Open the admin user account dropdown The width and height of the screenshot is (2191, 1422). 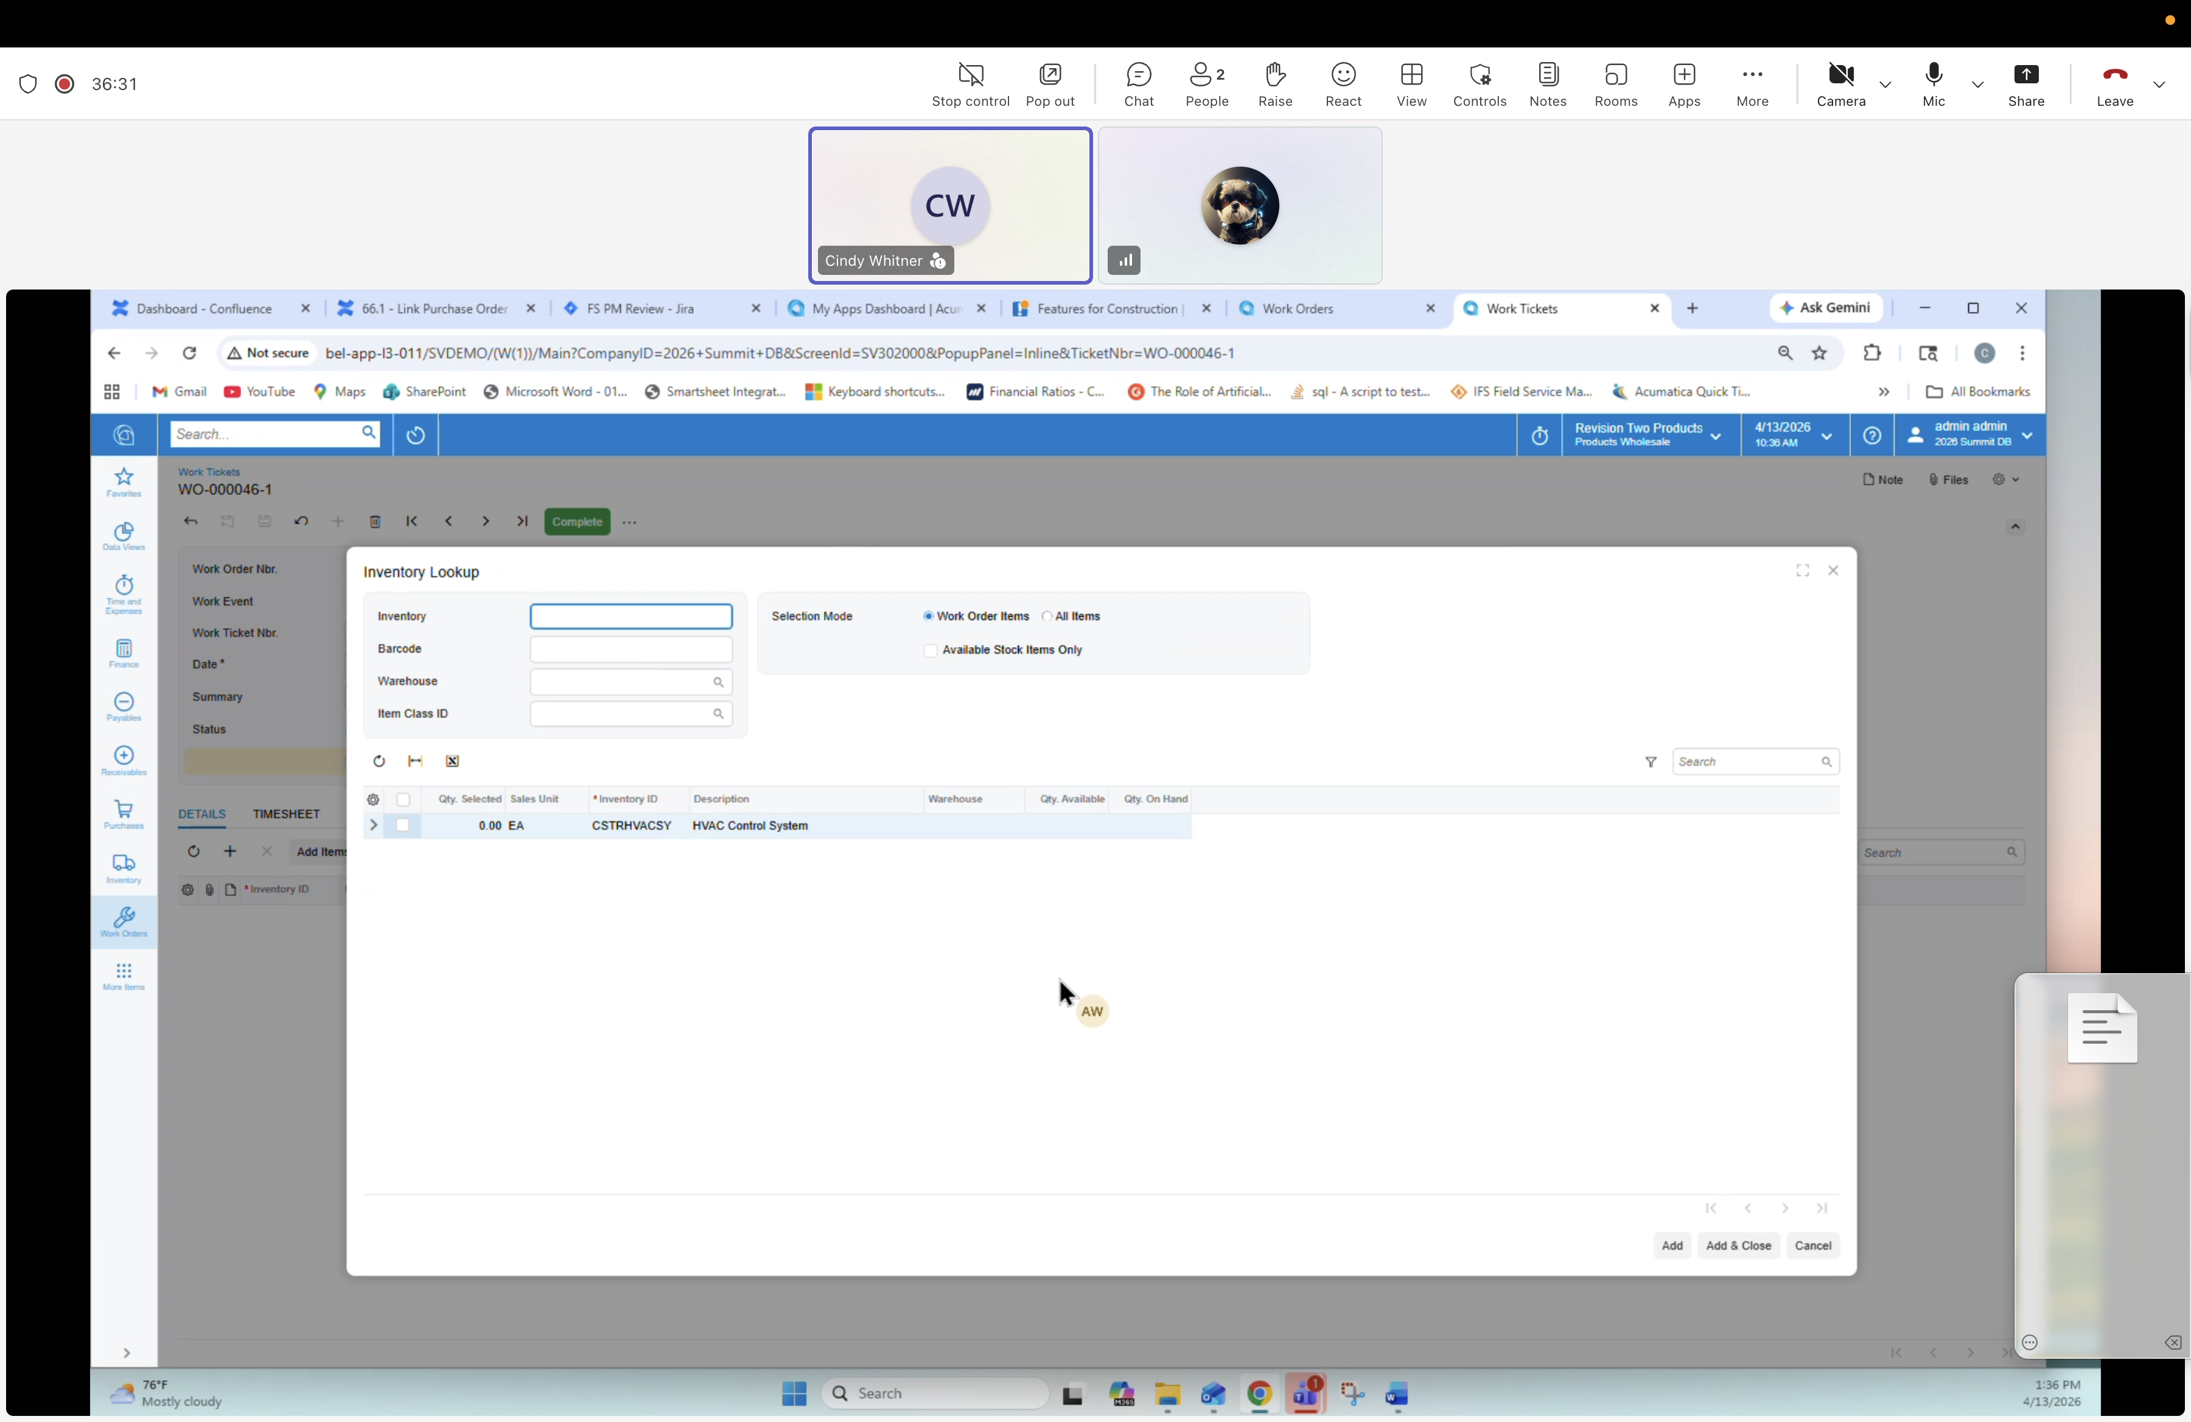pos(2028,435)
